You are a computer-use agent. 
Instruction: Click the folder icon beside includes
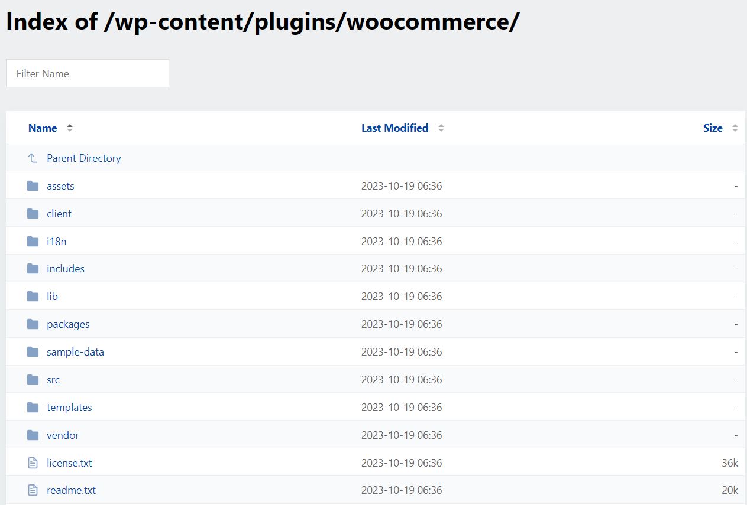click(33, 269)
